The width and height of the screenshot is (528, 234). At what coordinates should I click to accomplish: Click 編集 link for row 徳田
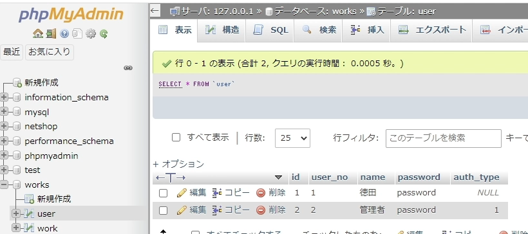pos(198,193)
